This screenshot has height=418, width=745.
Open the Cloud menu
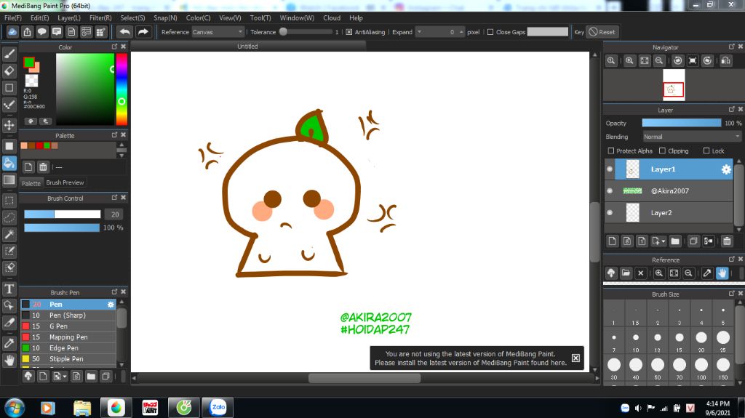pyautogui.click(x=332, y=17)
